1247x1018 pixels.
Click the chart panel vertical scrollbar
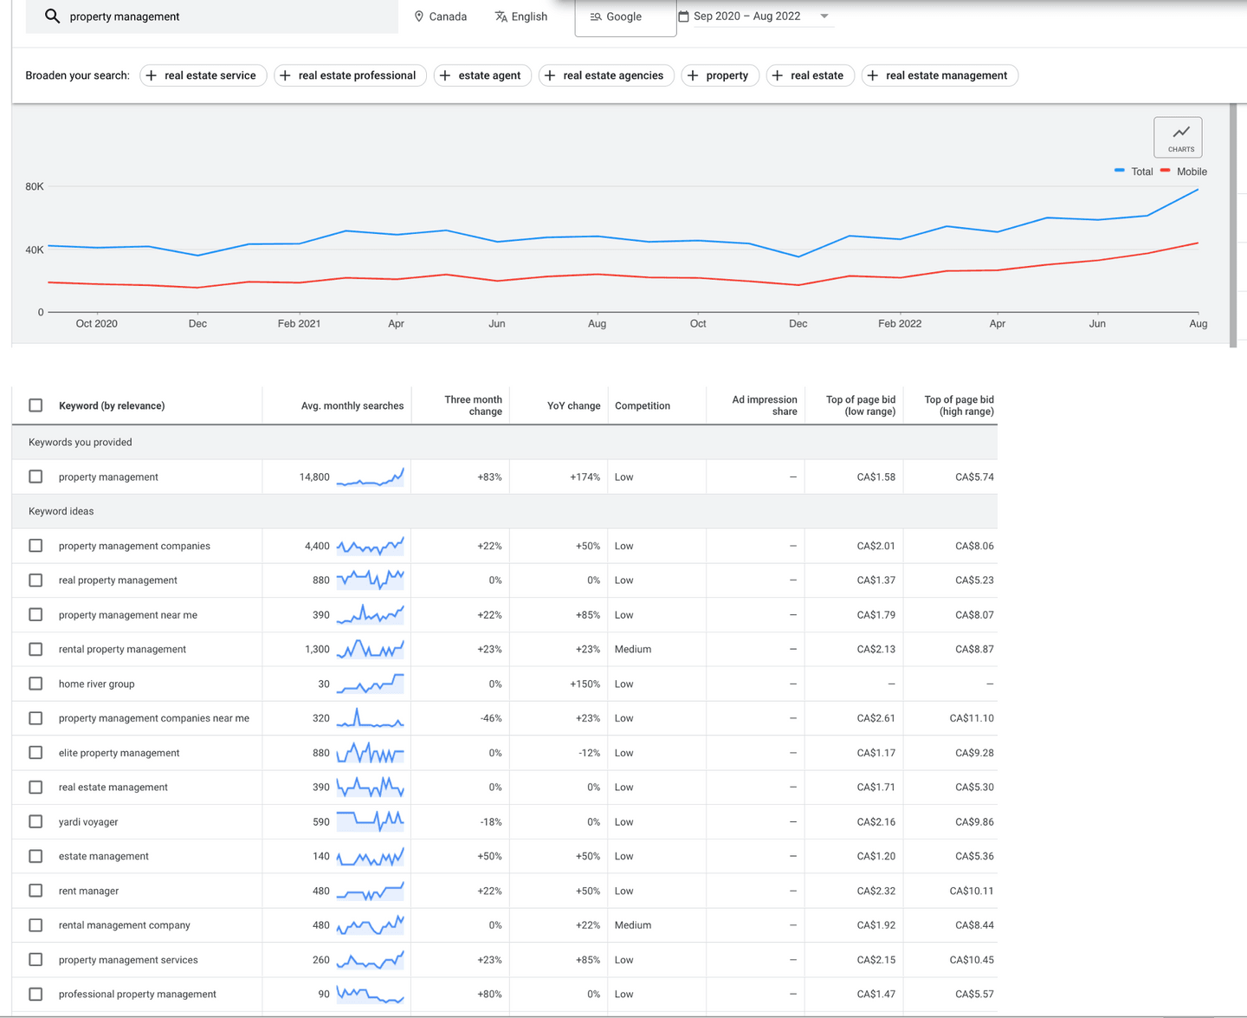coord(1233,225)
